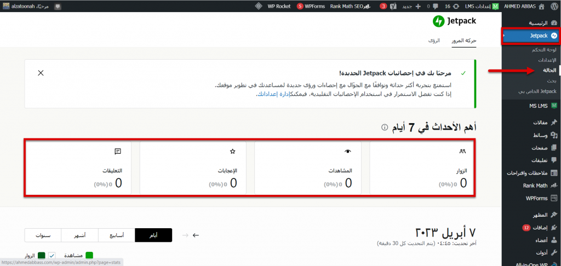Select سنوات years period button
Screen dimensions: 561x266
(x=43, y=235)
